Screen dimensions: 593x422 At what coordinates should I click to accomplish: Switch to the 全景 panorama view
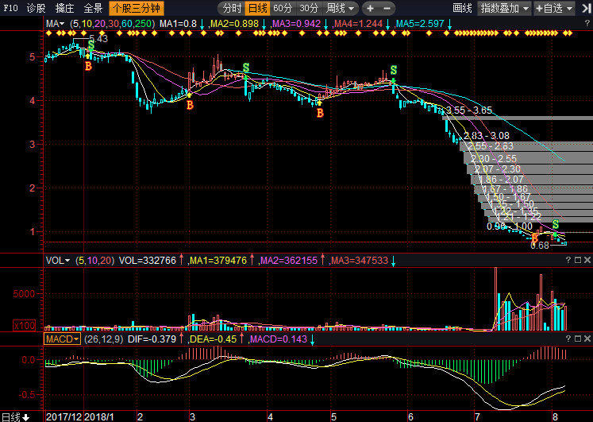click(93, 8)
